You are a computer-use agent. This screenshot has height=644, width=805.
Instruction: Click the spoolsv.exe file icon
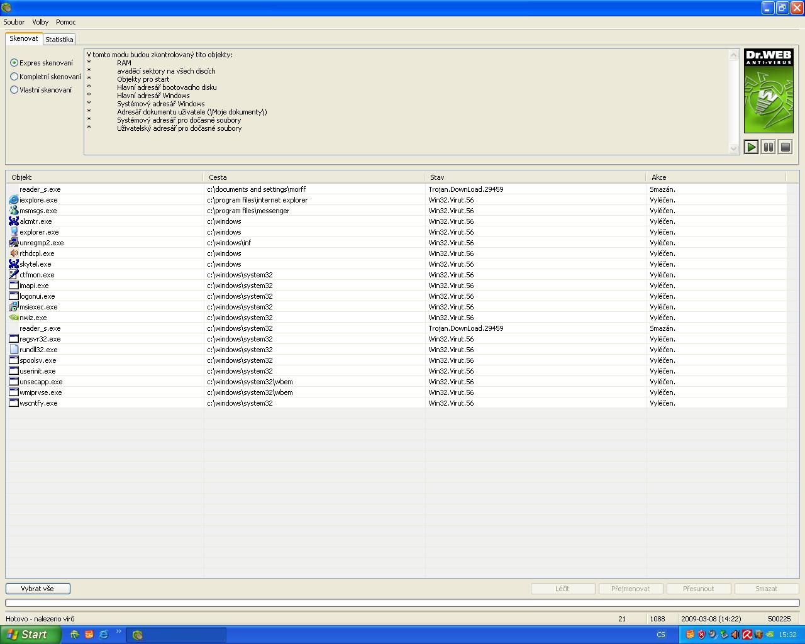click(x=14, y=360)
